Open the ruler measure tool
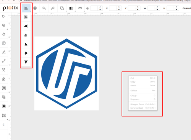This screenshot has height=140, width=191. tap(80, 8)
